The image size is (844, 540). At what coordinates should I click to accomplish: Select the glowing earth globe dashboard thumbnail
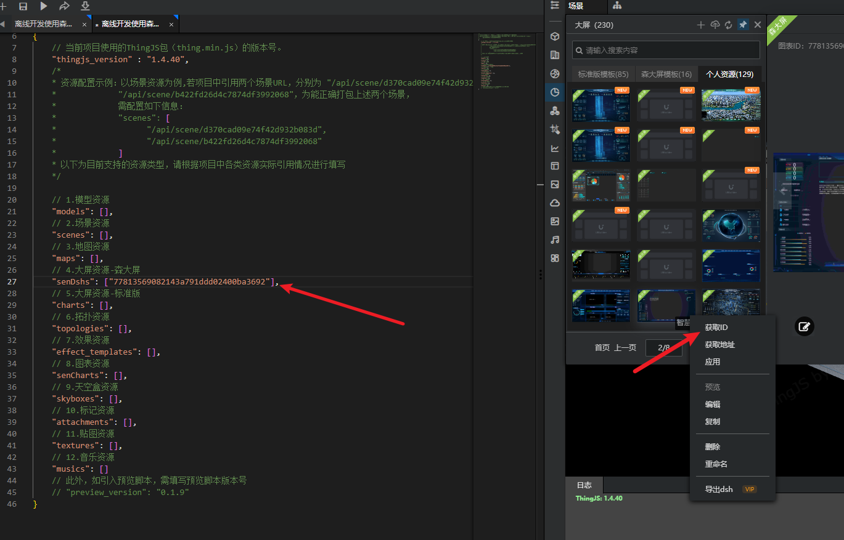[x=731, y=225]
